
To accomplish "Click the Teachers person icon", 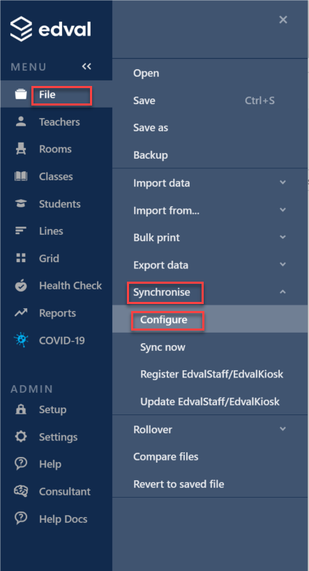I will 21,122.
